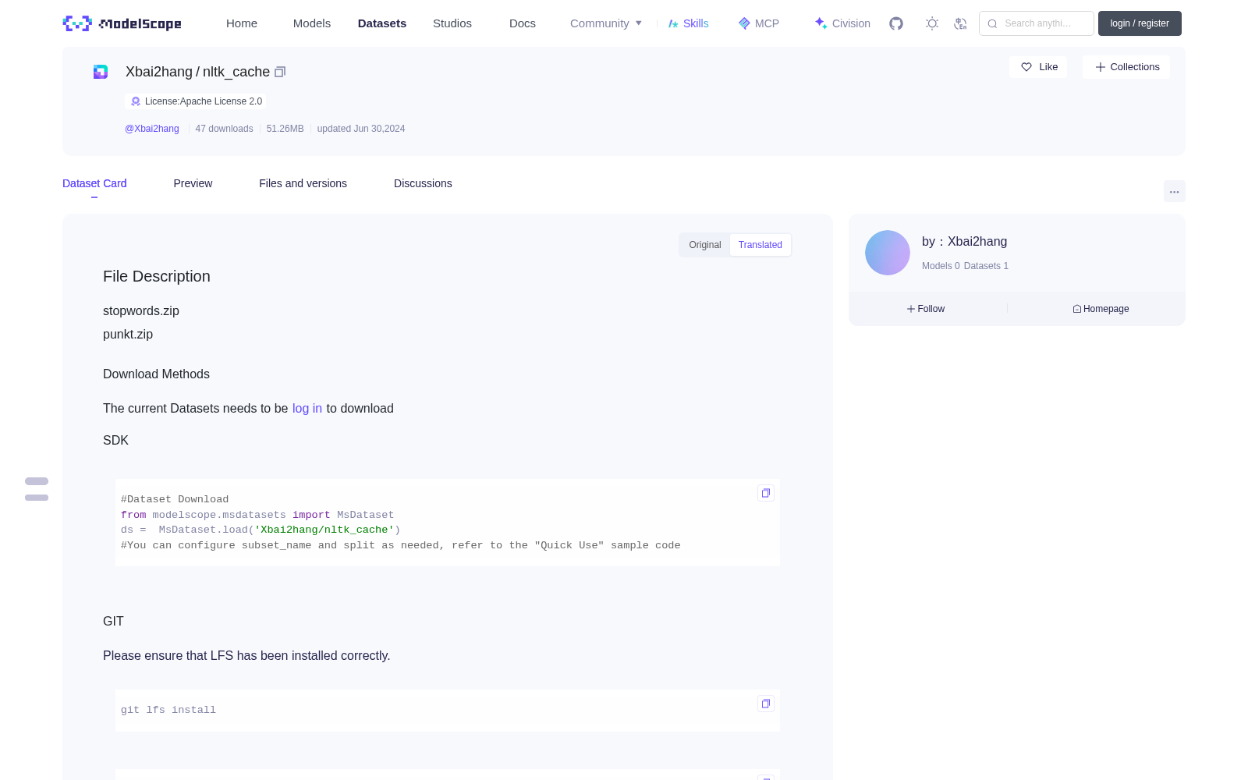Viewport: 1248px width, 780px height.
Task: Copy dataset name nltk_cache icon
Action: pyautogui.click(x=280, y=72)
